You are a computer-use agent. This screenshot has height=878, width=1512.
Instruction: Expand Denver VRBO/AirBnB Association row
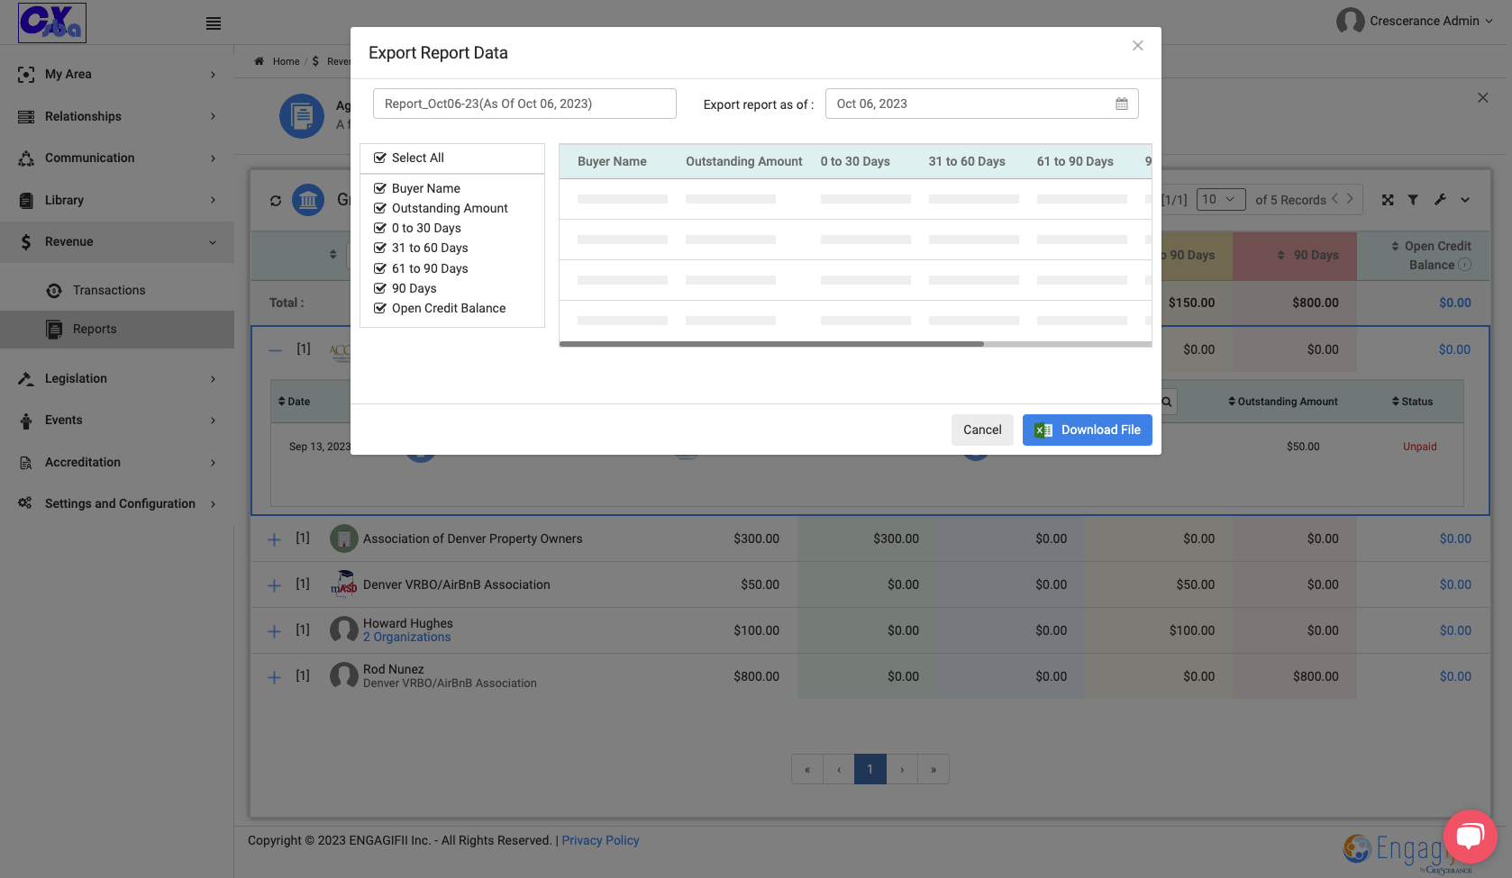(275, 585)
